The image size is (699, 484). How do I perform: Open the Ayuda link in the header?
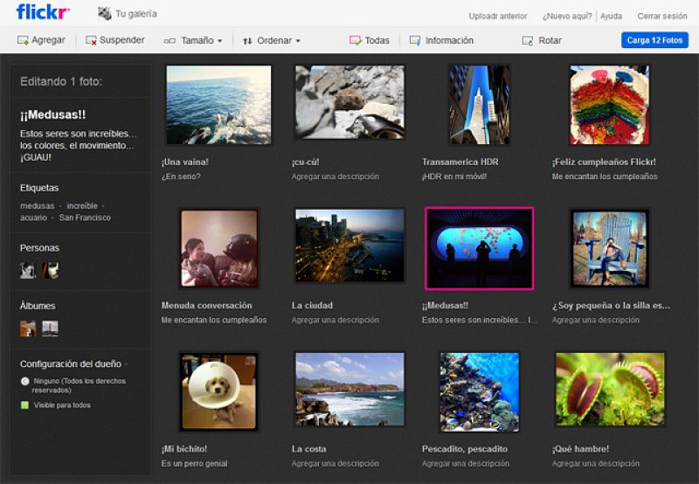(611, 16)
